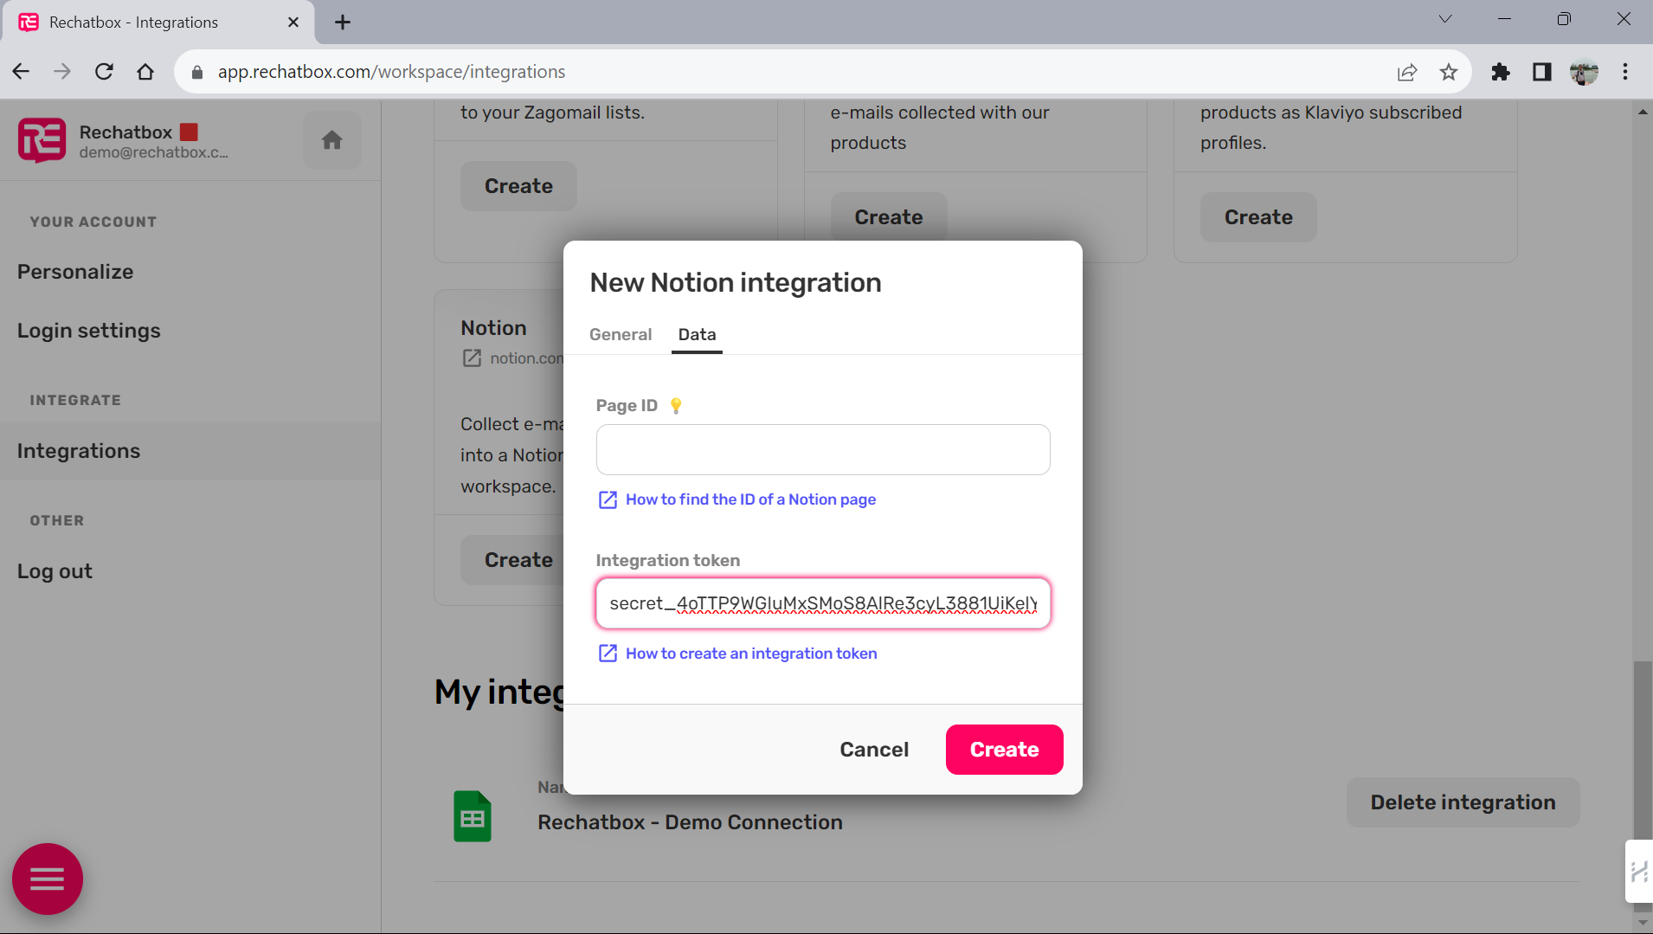Bookmark this page with the star icon
The width and height of the screenshot is (1653, 934).
pyautogui.click(x=1449, y=72)
